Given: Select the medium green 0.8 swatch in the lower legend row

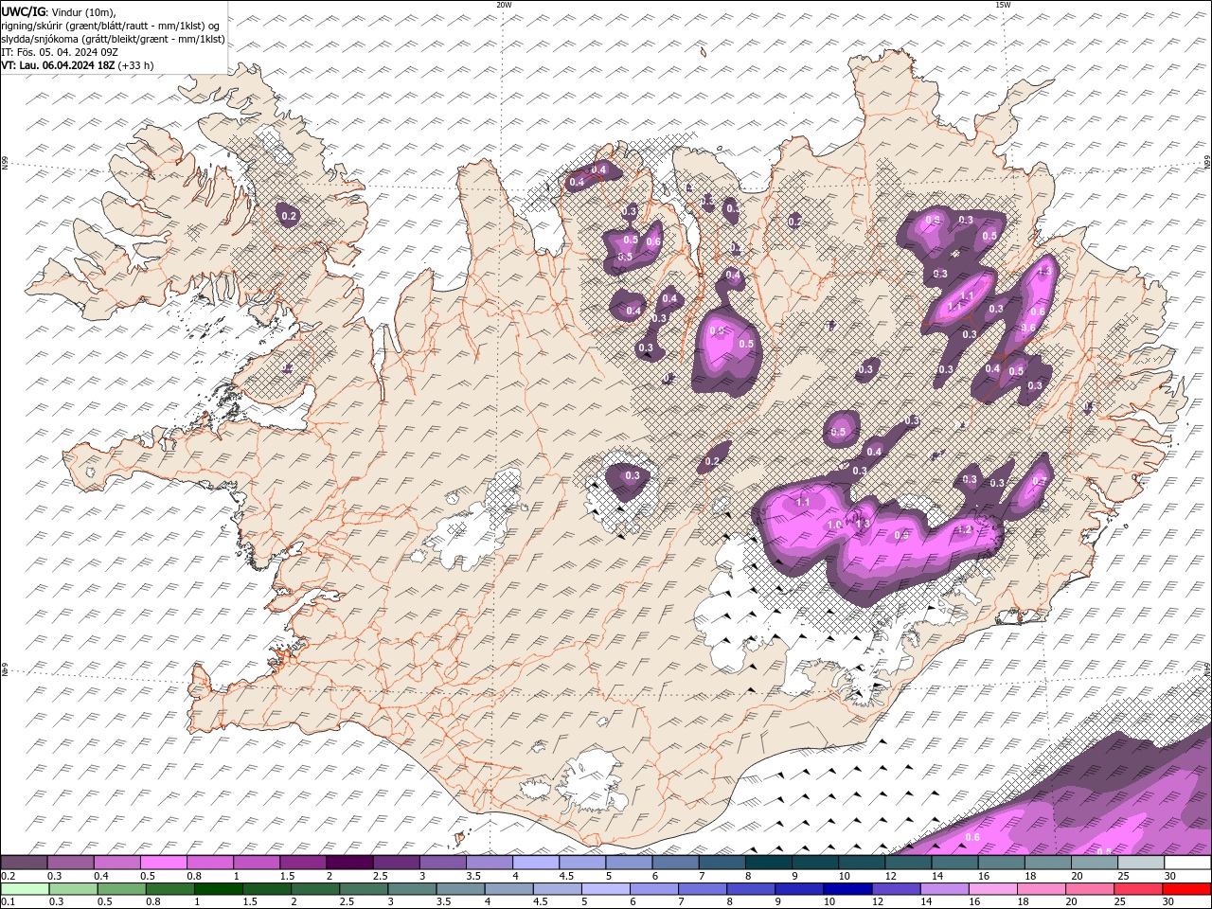Looking at the screenshot, I should tap(170, 889).
